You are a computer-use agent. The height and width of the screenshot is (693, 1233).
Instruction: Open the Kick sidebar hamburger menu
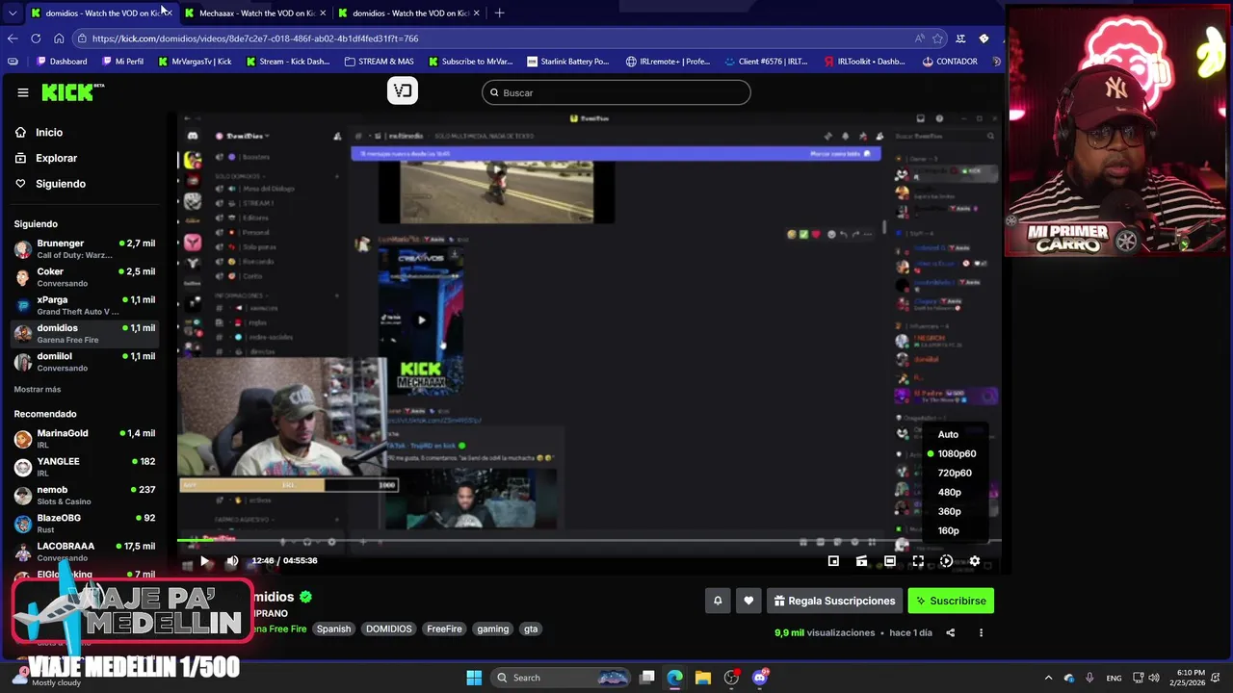[x=22, y=92]
